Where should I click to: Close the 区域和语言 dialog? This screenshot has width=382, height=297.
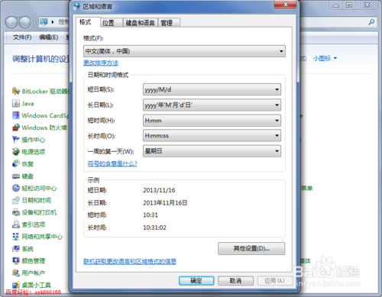(x=286, y=5)
